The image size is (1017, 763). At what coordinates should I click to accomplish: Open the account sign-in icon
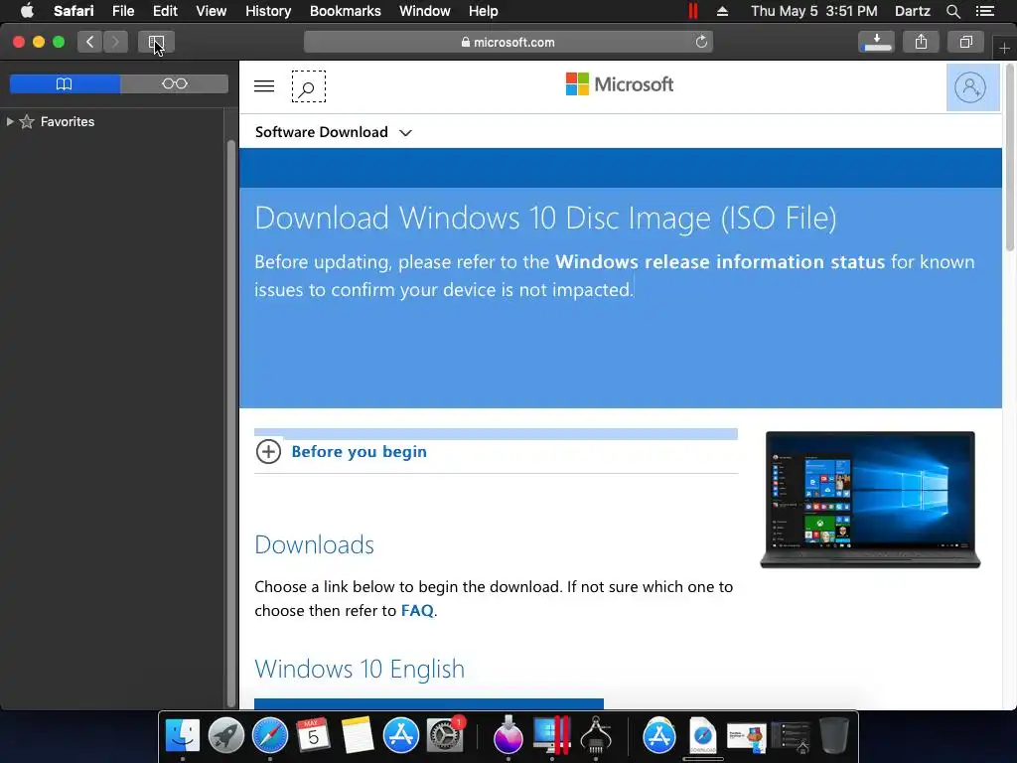click(971, 87)
